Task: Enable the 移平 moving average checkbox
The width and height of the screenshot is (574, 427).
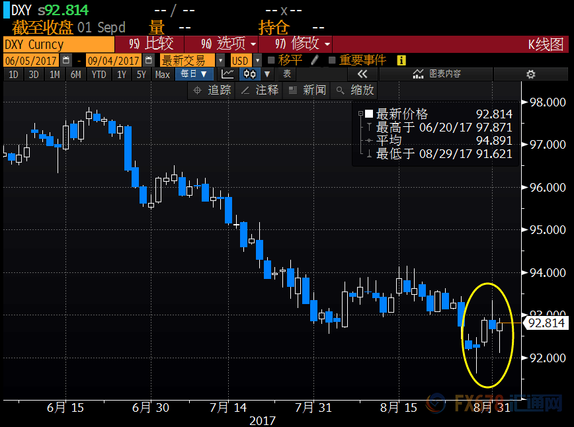Action: coord(271,60)
